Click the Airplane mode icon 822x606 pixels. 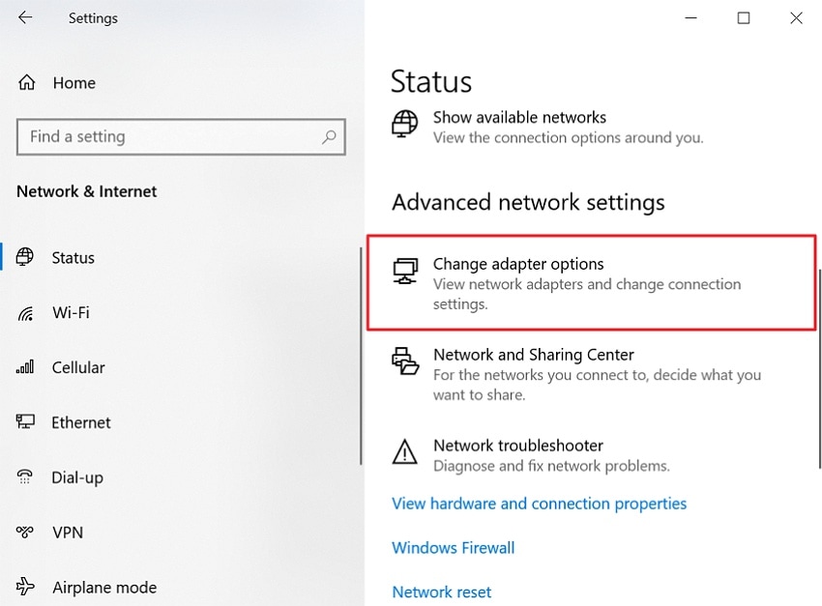click(27, 587)
